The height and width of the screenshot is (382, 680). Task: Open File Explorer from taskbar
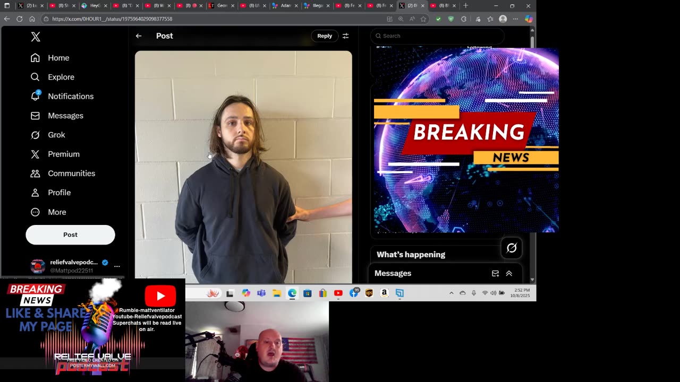[277, 293]
